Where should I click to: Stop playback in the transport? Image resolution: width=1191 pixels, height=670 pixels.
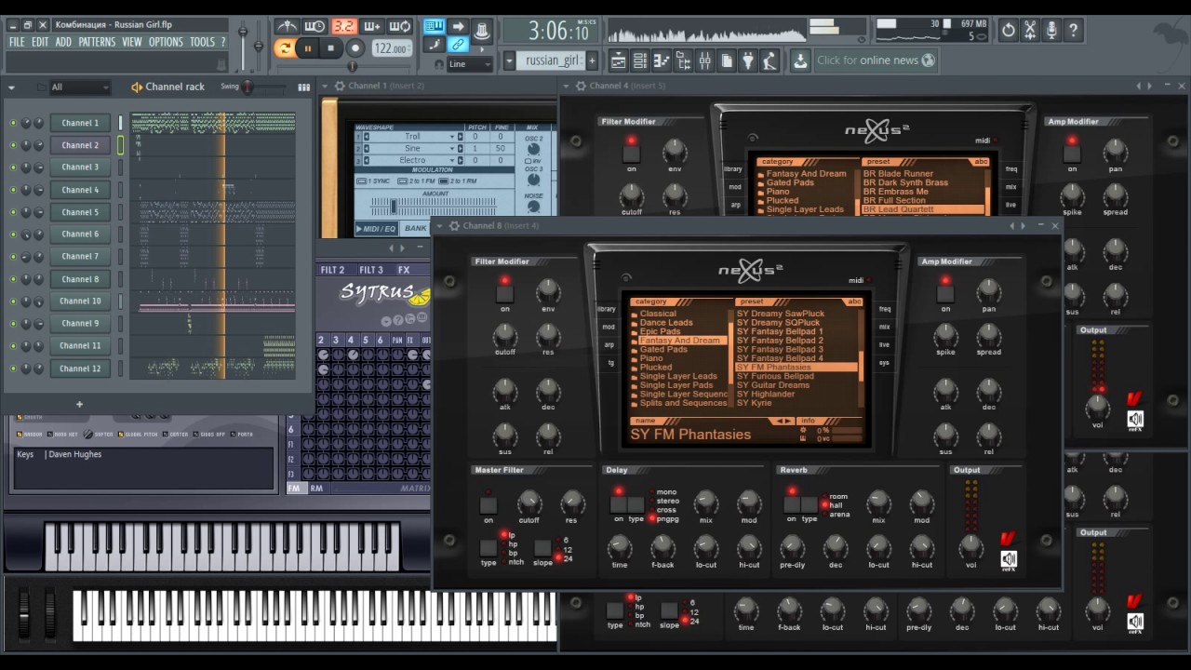(330, 48)
